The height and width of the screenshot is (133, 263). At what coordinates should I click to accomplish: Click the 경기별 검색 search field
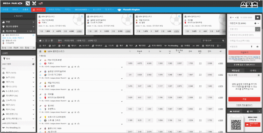(212, 40)
